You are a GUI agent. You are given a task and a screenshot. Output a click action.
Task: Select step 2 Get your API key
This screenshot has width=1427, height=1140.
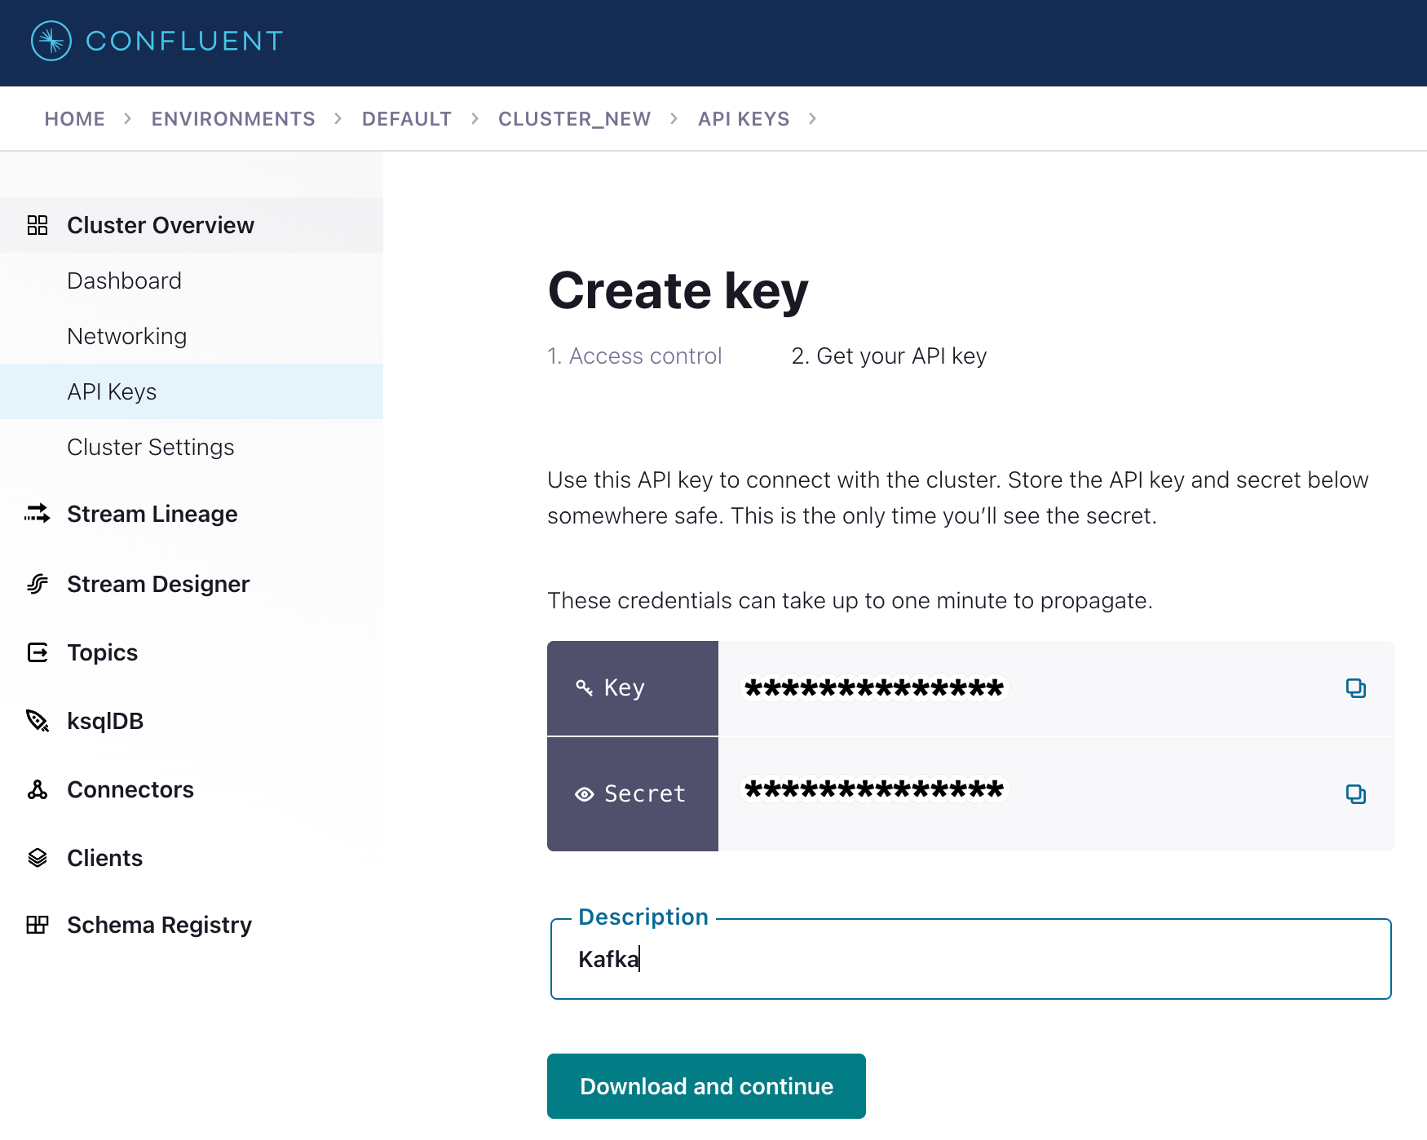tap(889, 356)
